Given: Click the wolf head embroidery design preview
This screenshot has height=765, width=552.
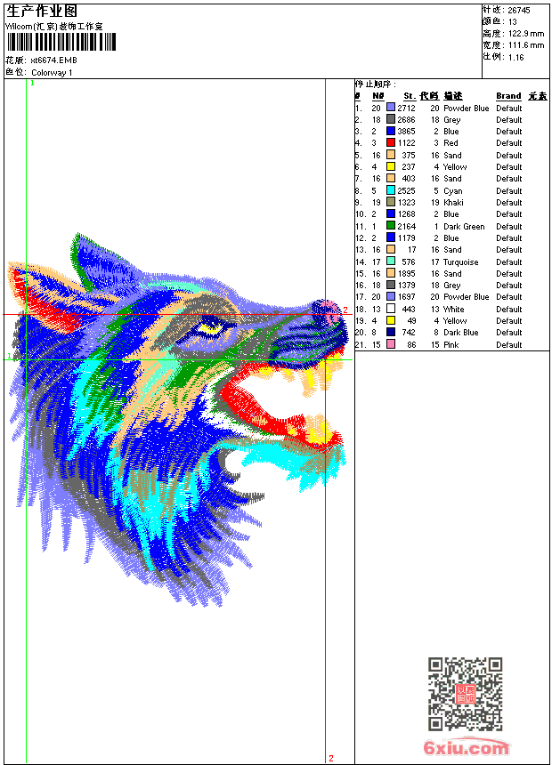Looking at the screenshot, I should pos(178,419).
